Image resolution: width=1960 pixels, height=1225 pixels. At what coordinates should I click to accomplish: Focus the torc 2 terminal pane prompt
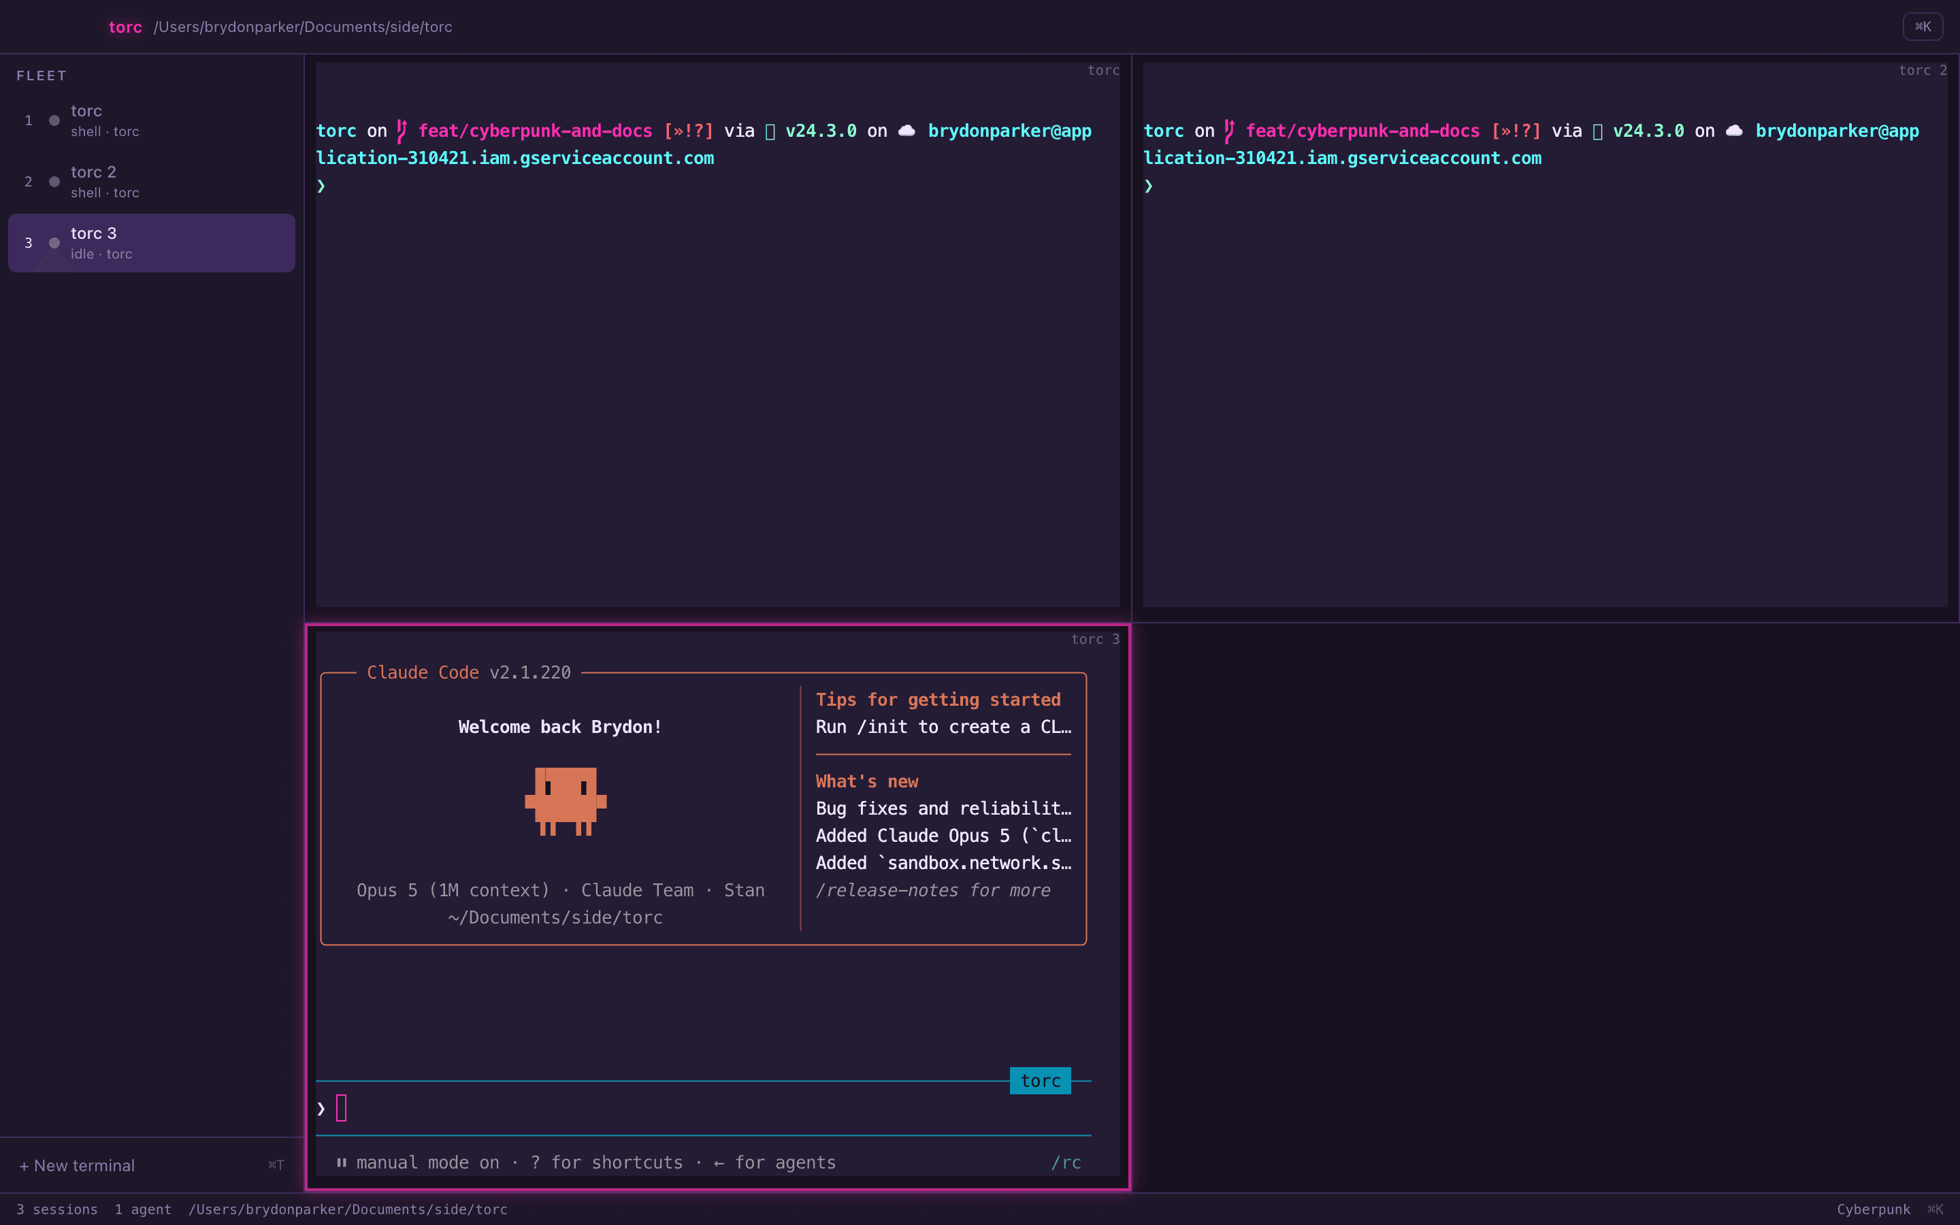[1149, 186]
